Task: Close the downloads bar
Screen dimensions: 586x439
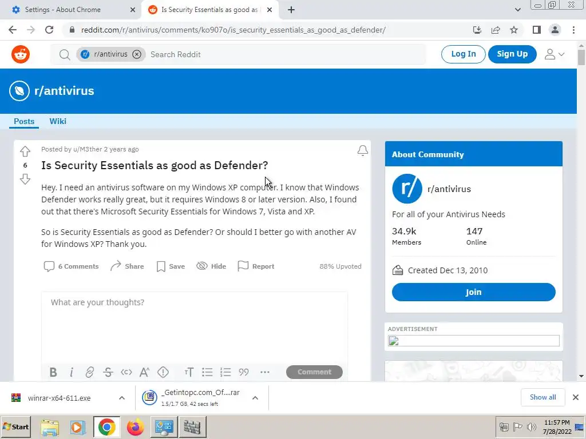Action: tap(576, 397)
